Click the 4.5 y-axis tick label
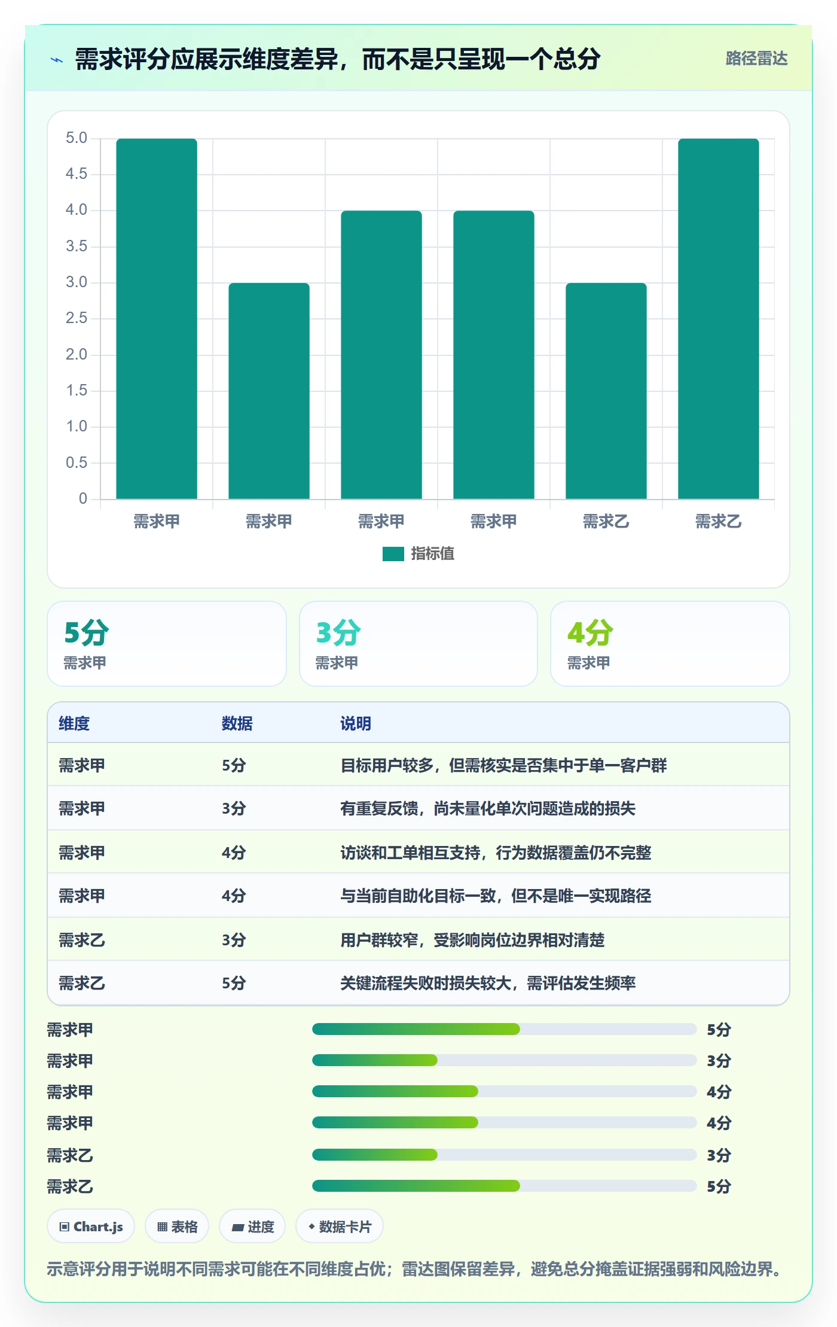Viewport: 837px width, 1327px height. pyautogui.click(x=77, y=174)
